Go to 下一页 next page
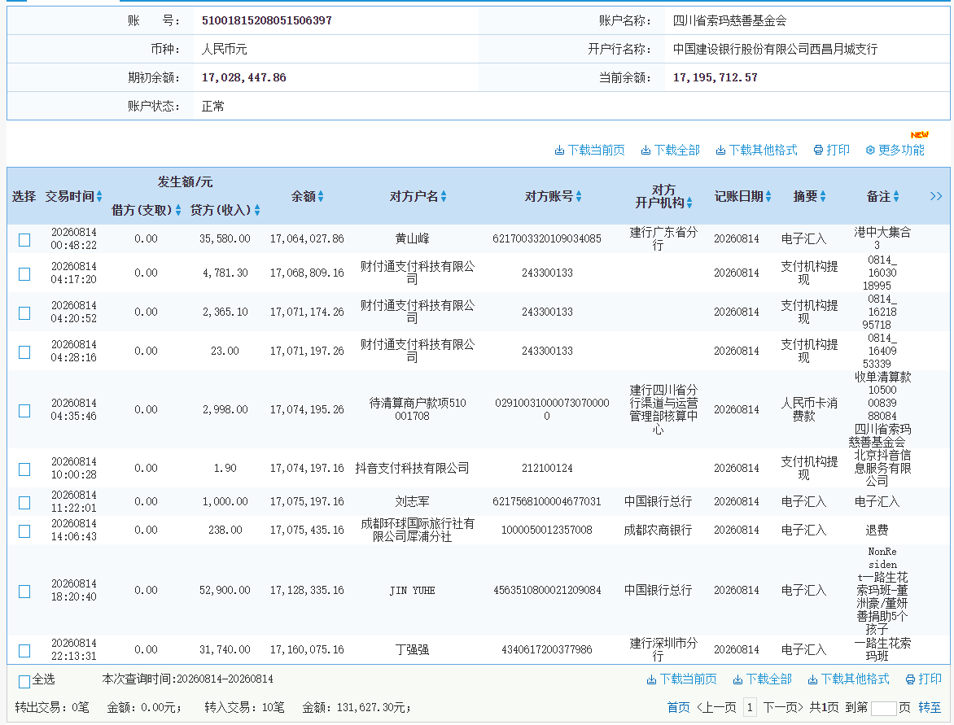The width and height of the screenshot is (954, 725). pos(783,707)
